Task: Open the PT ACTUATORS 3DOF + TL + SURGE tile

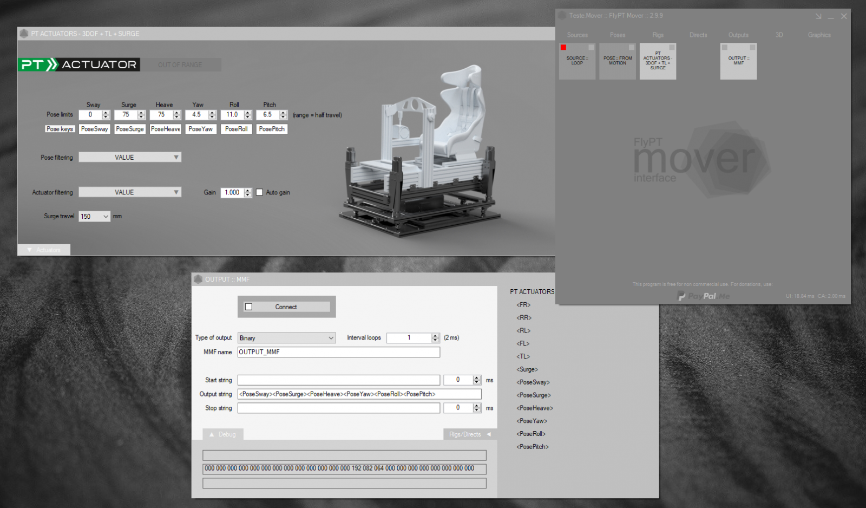Action: (658, 61)
